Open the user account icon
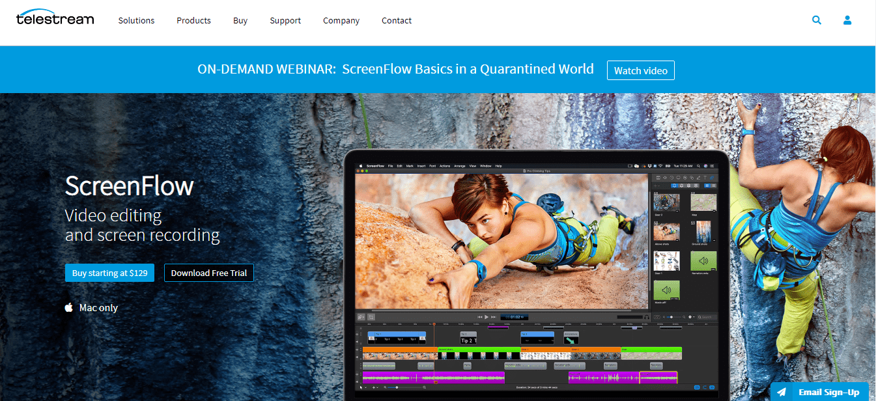Screen dimensions: 876x401 [847, 20]
